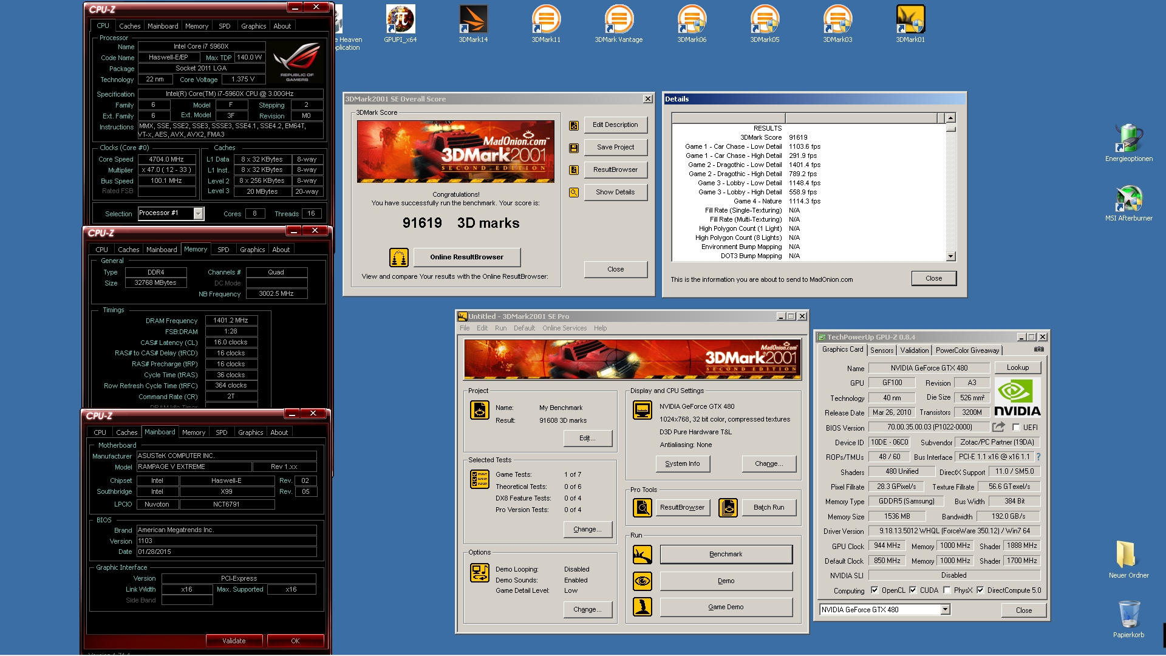Click System Info button
The image size is (1166, 656).
pyautogui.click(x=683, y=464)
